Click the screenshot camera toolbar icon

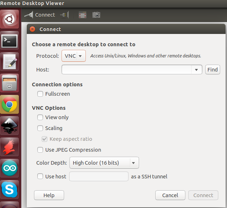[96, 15]
